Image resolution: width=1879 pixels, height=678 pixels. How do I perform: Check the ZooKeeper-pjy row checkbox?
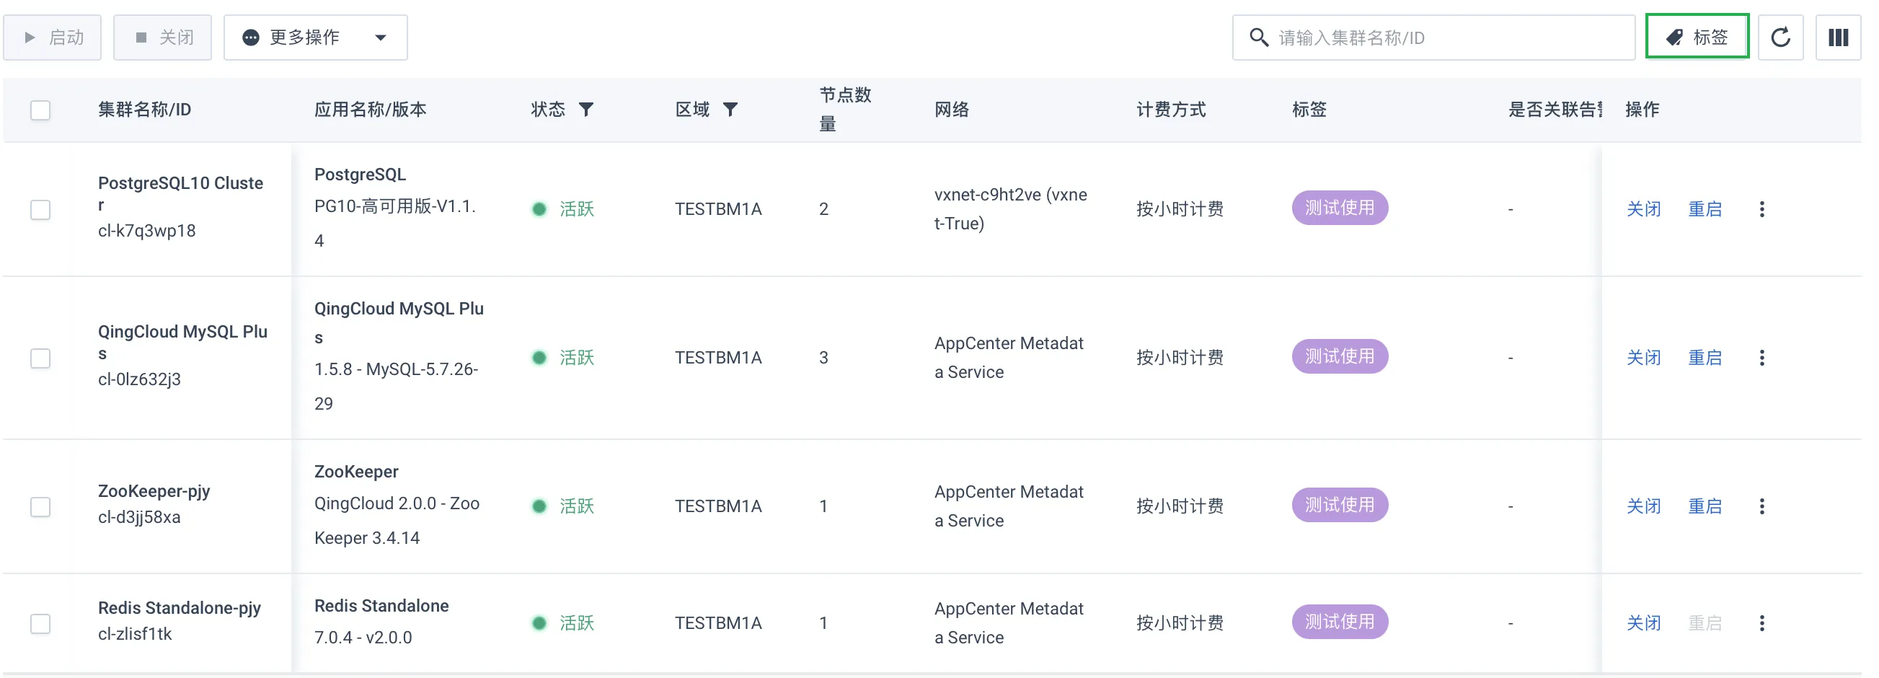point(40,506)
